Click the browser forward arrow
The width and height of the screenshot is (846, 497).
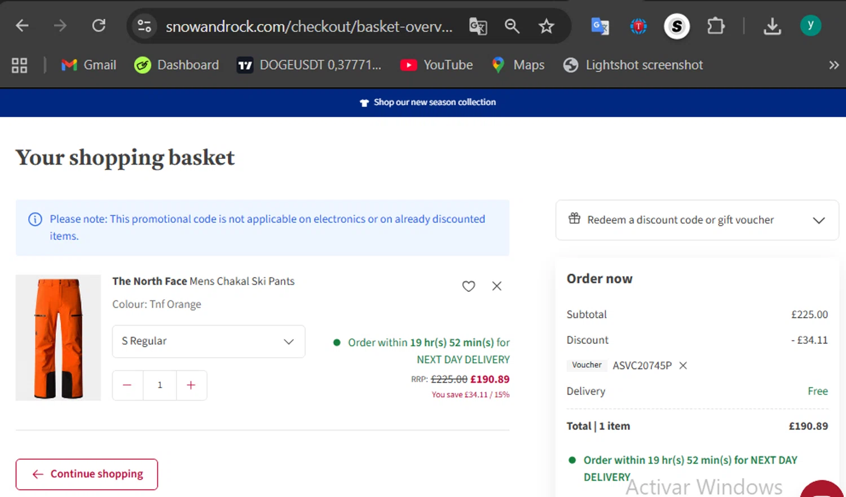pos(60,26)
